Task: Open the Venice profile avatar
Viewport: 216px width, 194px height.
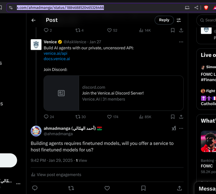Action: [x=36, y=44]
